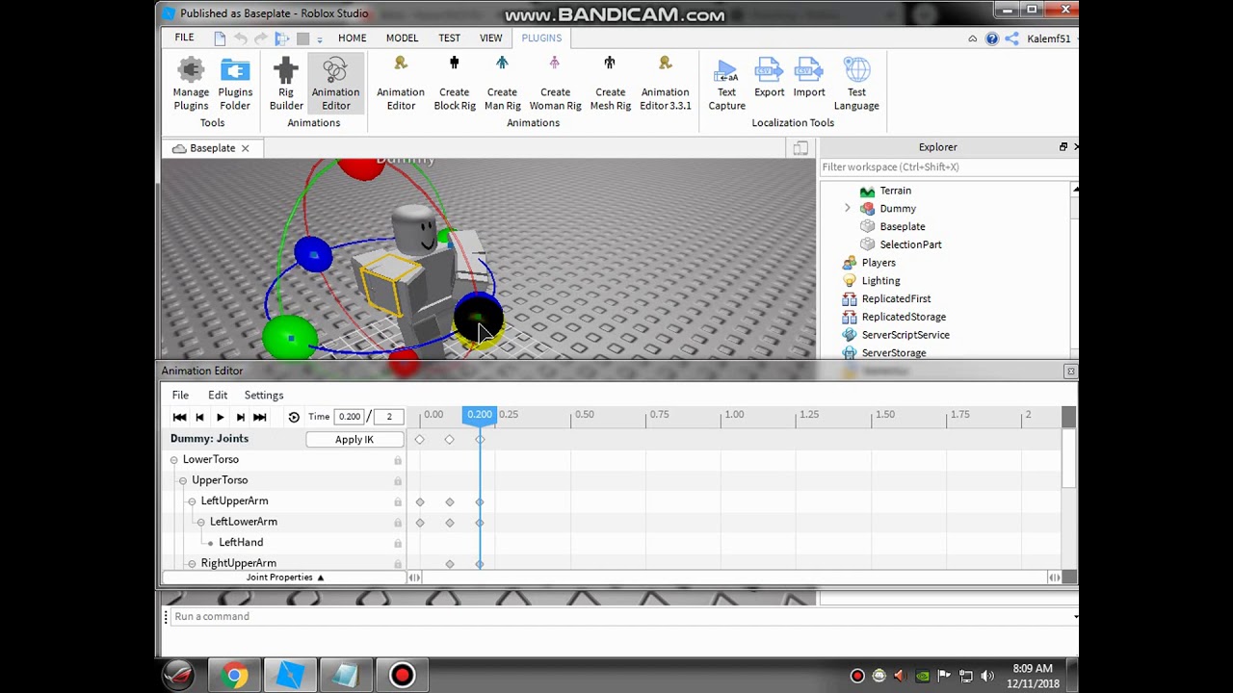This screenshot has height=693, width=1233.
Task: Create a Mesh Rig
Action: pyautogui.click(x=610, y=84)
